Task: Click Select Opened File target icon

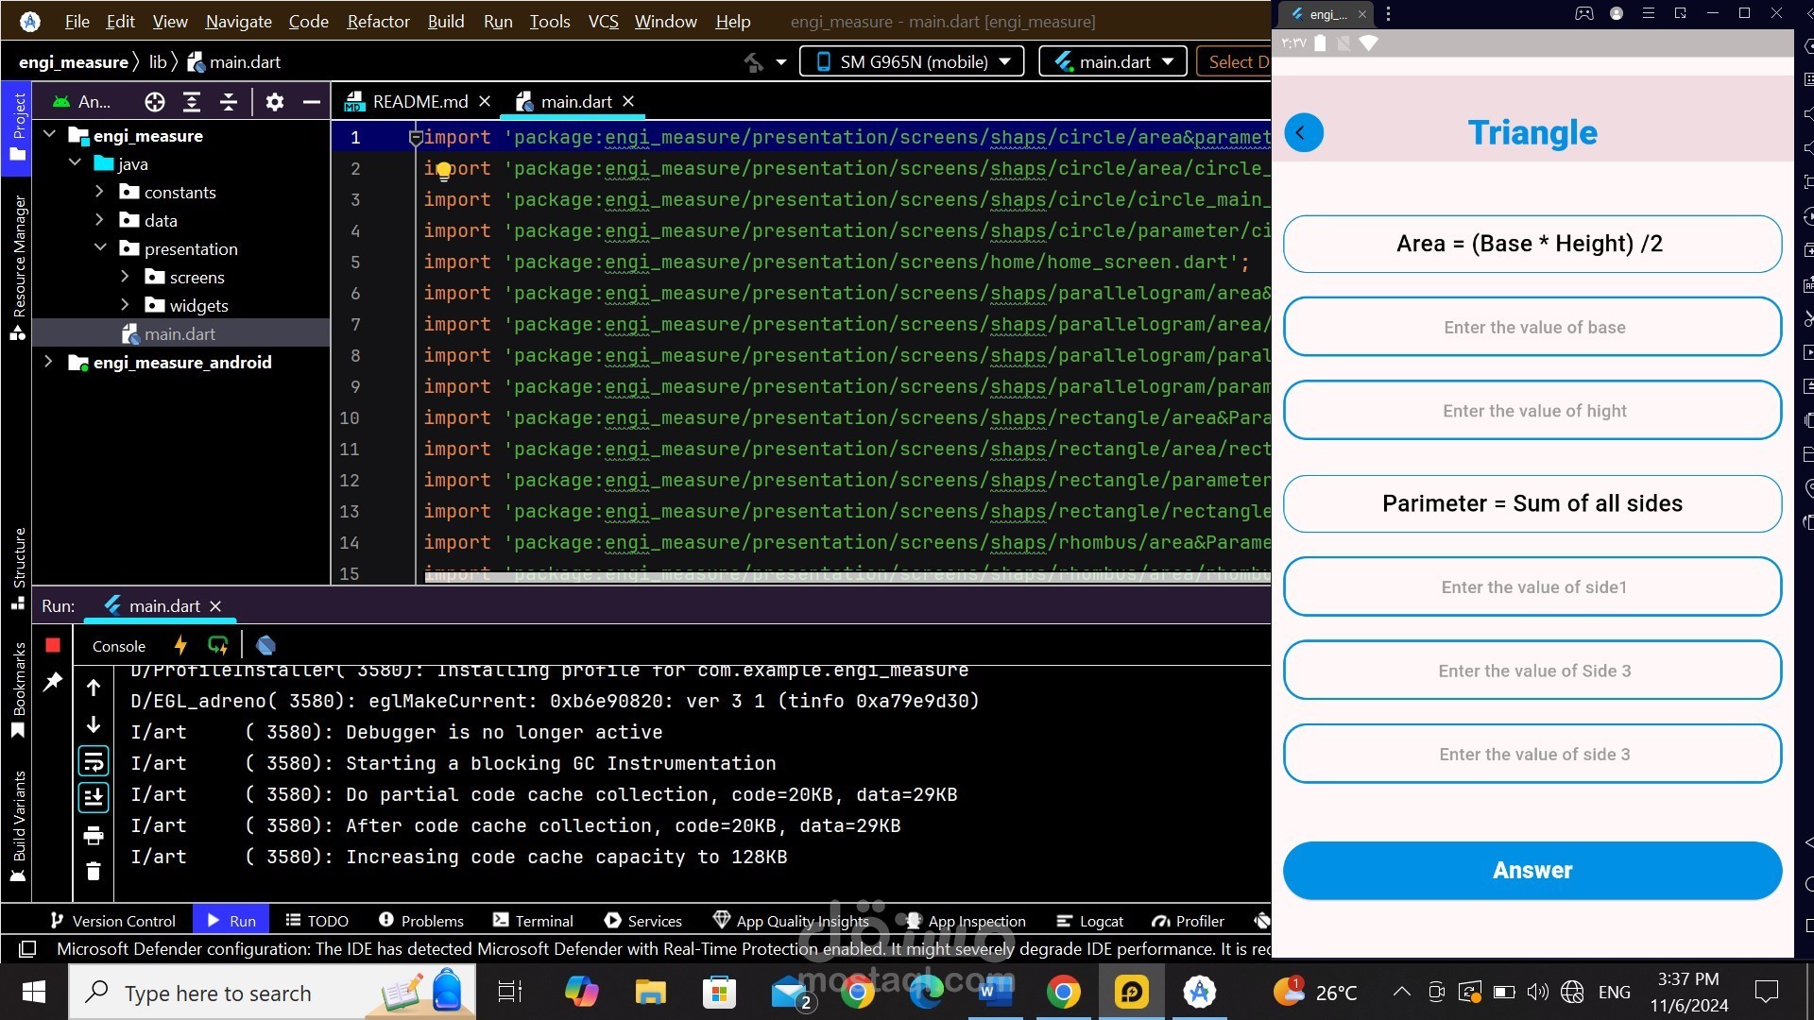Action: click(x=155, y=102)
